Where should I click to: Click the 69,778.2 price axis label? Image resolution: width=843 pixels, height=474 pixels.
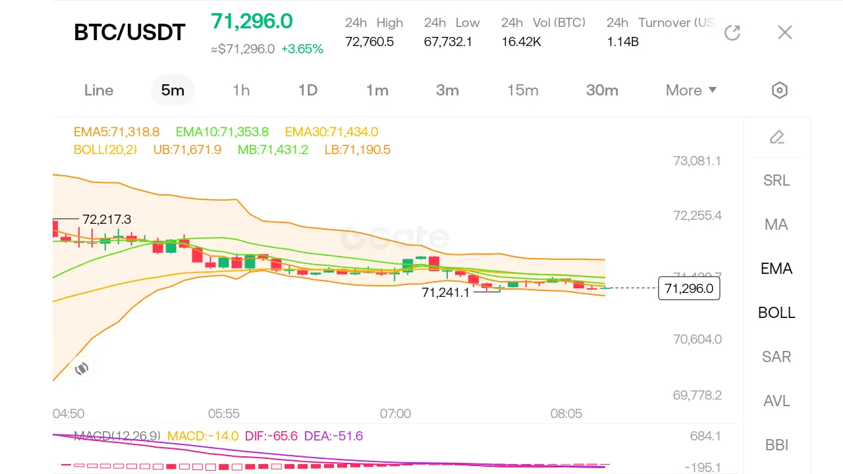click(x=697, y=395)
